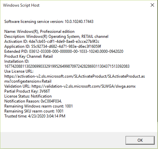The width and height of the screenshot is (158, 149).
Task: Click the Extended PID line
Action: pos(64,51)
